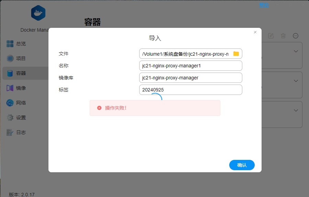Viewport: 309px width, 197px height.
Task: Click the trash delete icon in toolbar
Action: point(283,36)
